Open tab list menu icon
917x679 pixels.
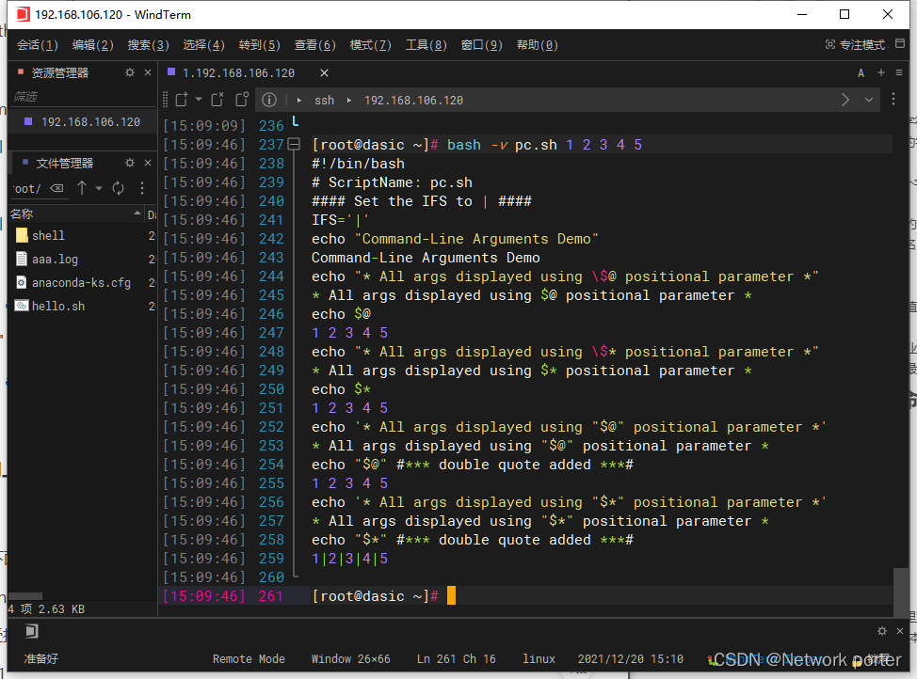tap(899, 72)
